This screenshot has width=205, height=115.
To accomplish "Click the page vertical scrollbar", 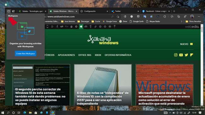I will (x=202, y=65).
